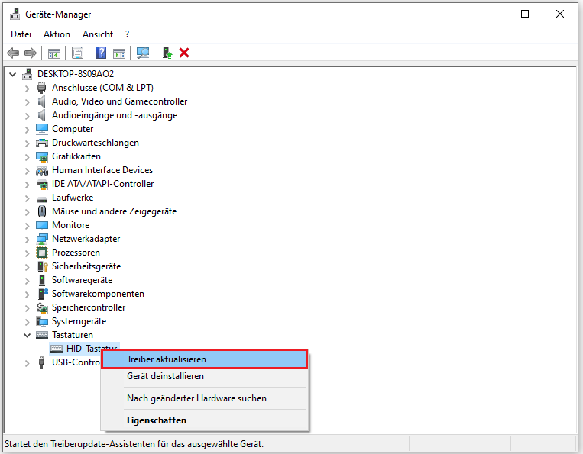Screen dimensions: 583x454
Task: Click the blue Help question mark icon
Action: tap(101, 53)
